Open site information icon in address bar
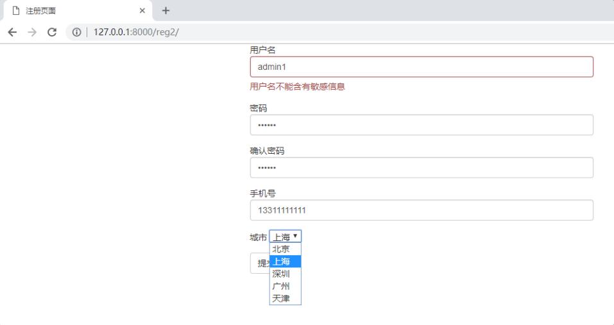Image resolution: width=614 pixels, height=325 pixels. [77, 32]
